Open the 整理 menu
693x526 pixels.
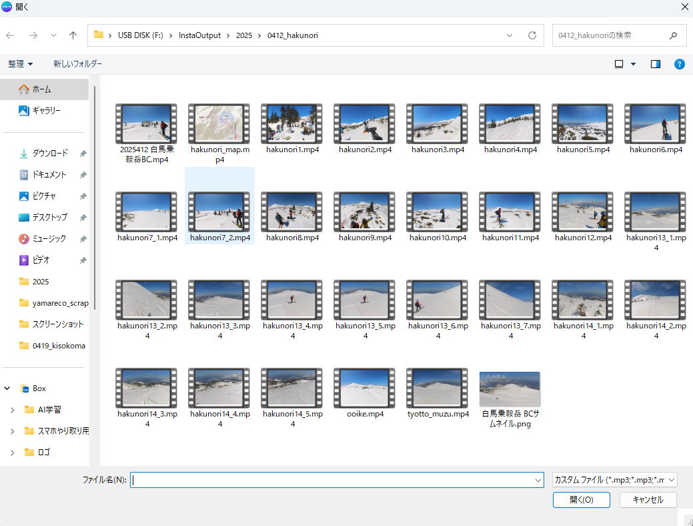21,64
